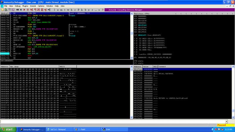235x132 pixels.
Task: Click the trace into icon
Action: (x=38, y=10)
